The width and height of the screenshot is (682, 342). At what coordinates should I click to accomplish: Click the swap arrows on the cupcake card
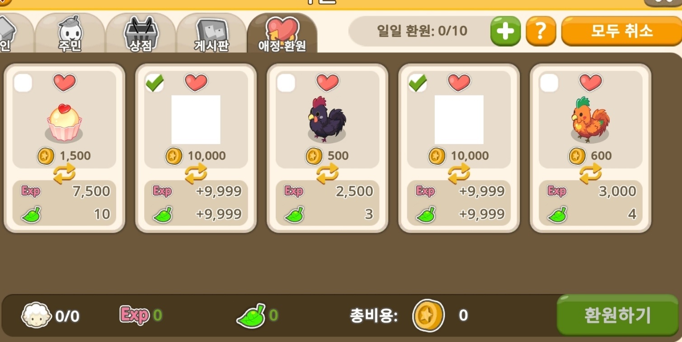(x=64, y=174)
